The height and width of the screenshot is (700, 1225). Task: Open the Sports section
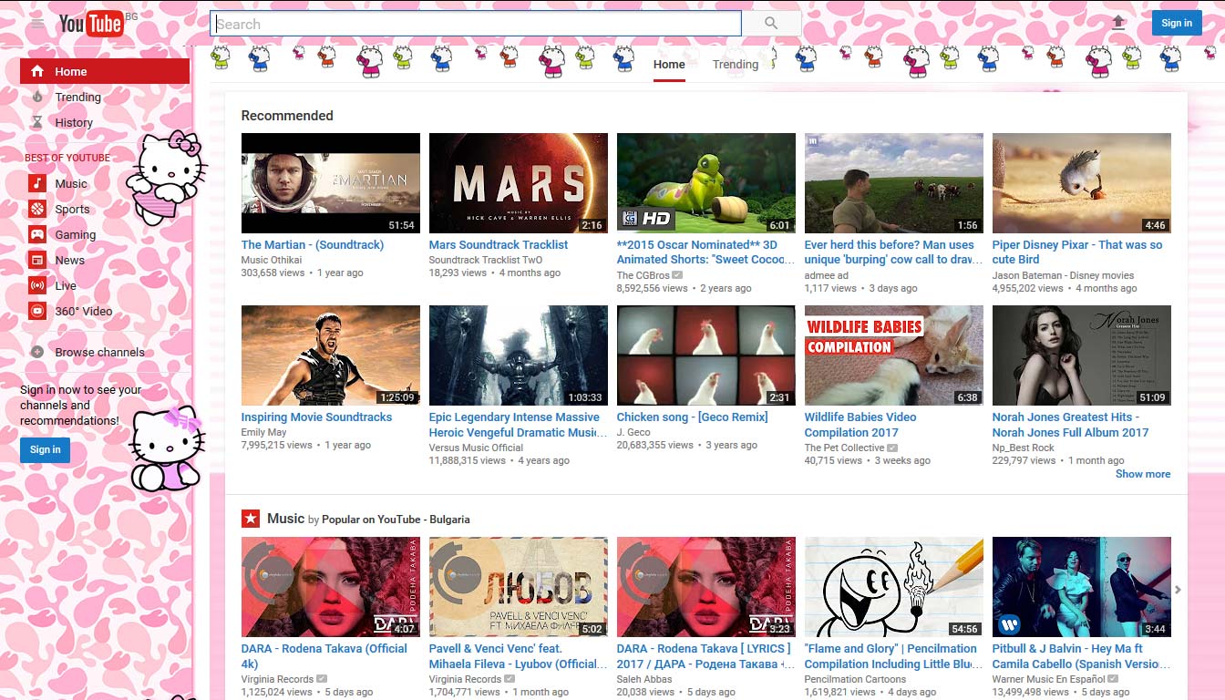(71, 209)
